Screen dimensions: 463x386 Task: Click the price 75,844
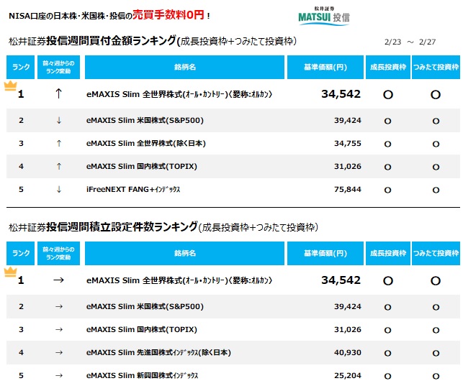pos(348,189)
